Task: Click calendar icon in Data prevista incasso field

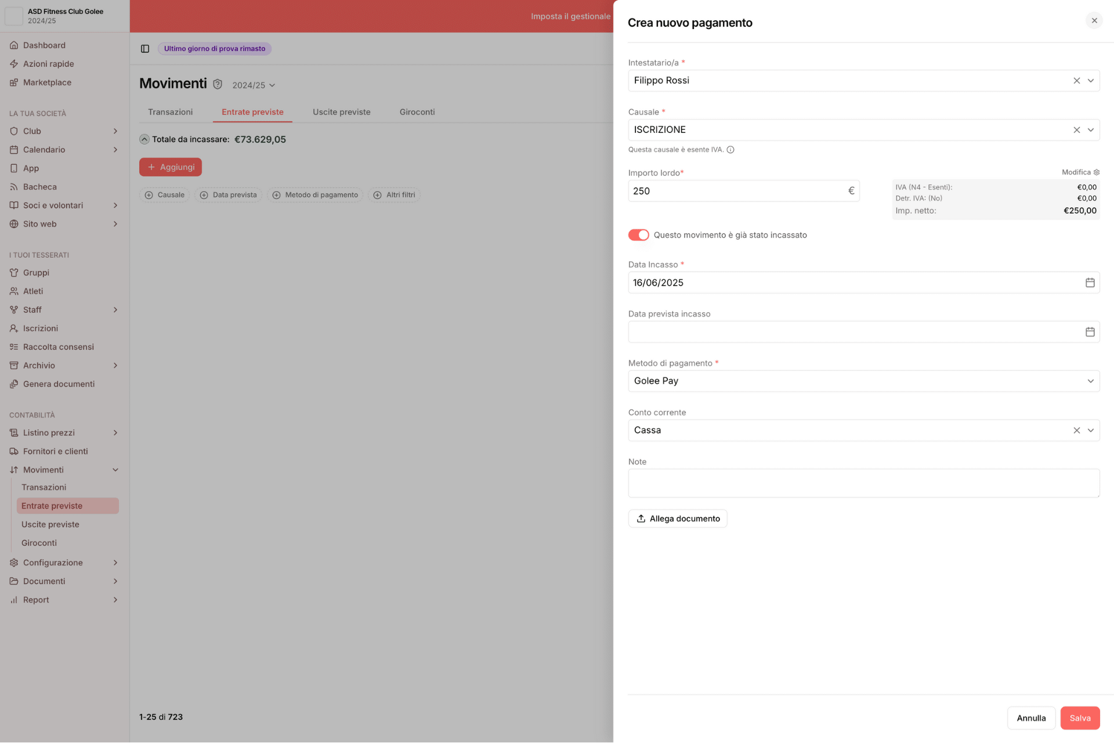Action: point(1090,332)
